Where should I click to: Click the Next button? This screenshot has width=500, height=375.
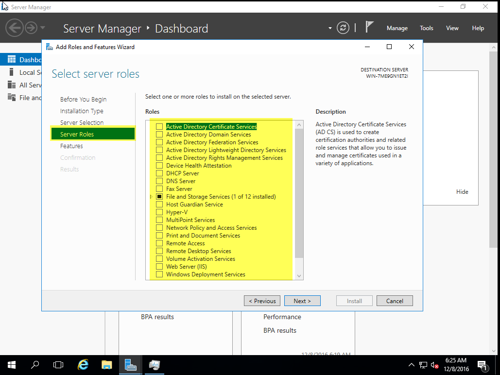pyautogui.click(x=302, y=301)
